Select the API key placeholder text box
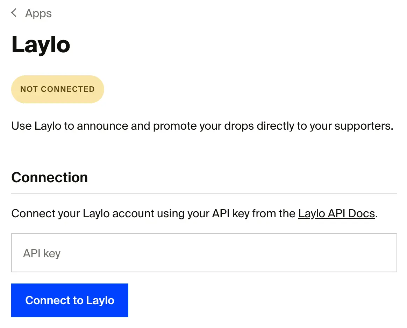The image size is (407, 328). (204, 252)
